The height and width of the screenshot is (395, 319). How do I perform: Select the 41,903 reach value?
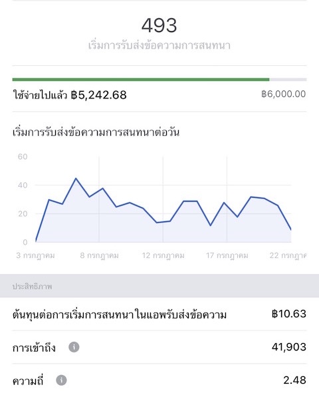coord(289,347)
